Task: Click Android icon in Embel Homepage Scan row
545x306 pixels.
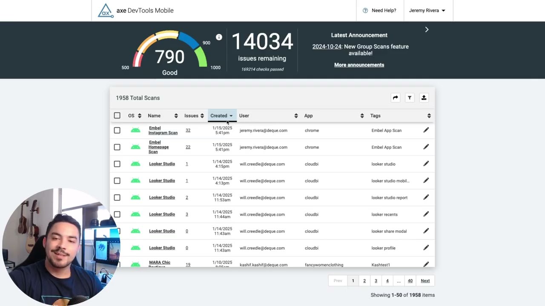Action: [x=135, y=147]
